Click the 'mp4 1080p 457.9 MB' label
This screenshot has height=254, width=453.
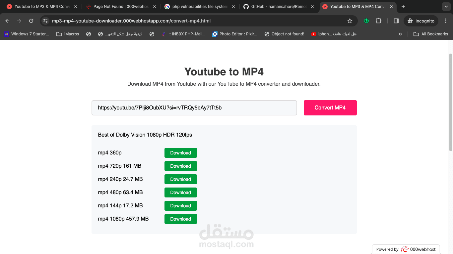(123, 219)
